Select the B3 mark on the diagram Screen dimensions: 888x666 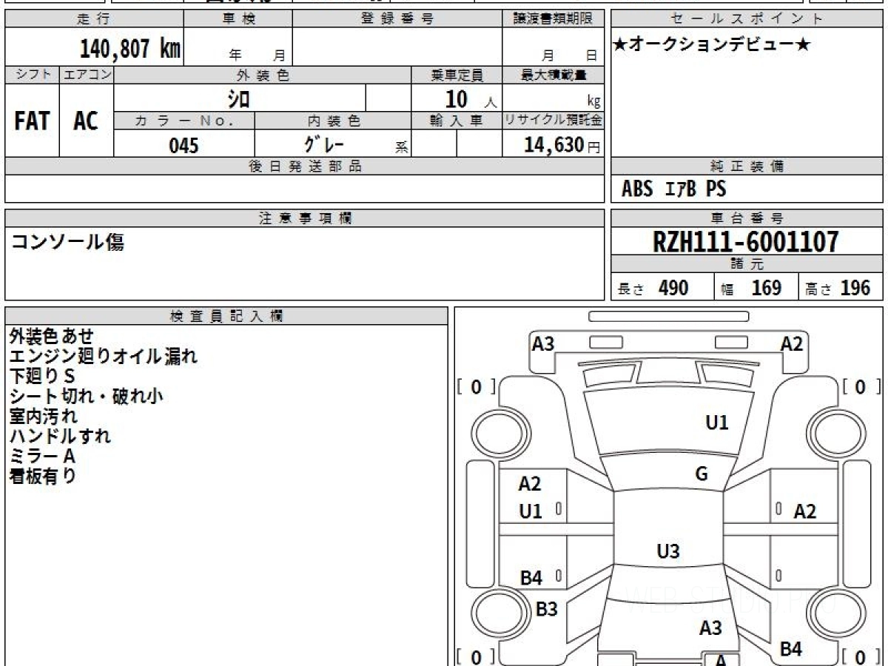coord(546,609)
